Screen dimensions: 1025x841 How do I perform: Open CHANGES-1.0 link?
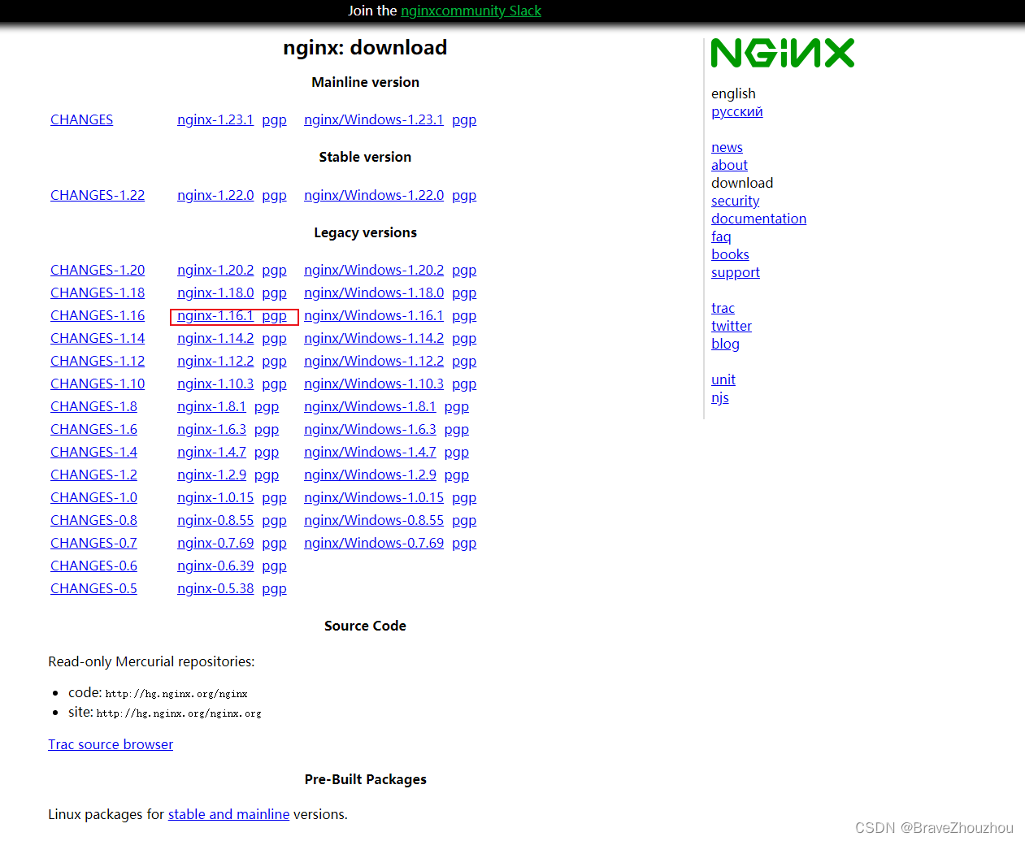[93, 497]
